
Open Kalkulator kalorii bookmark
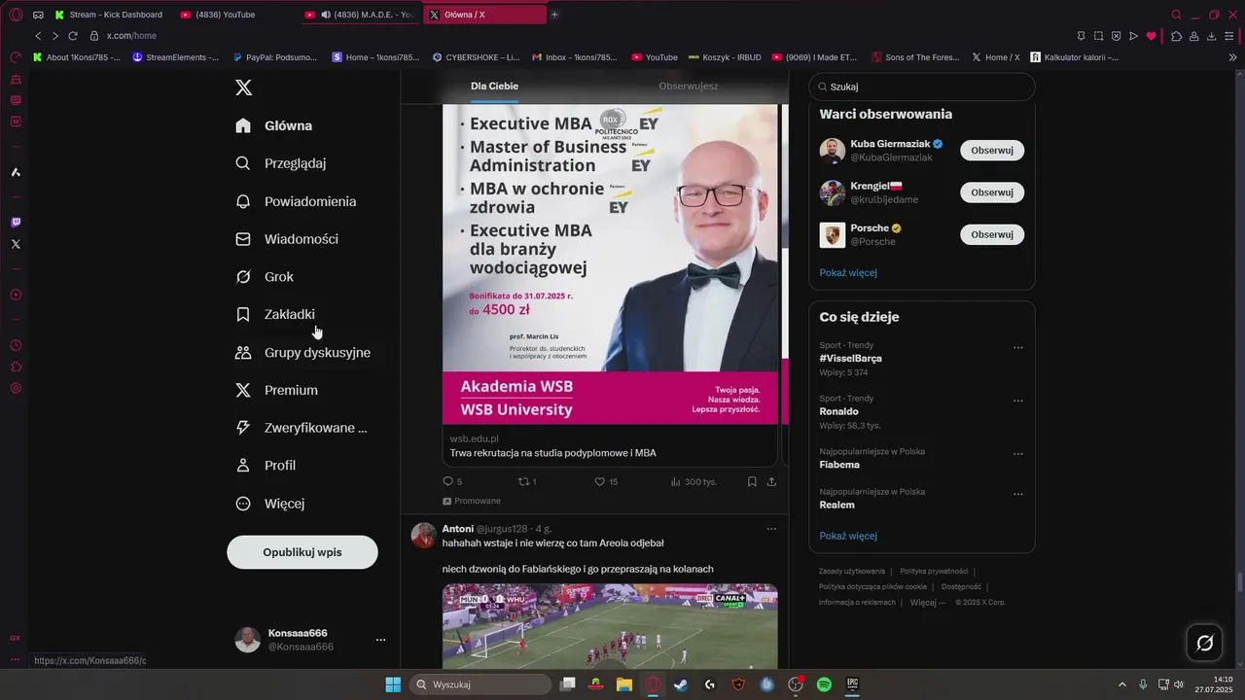1074,57
